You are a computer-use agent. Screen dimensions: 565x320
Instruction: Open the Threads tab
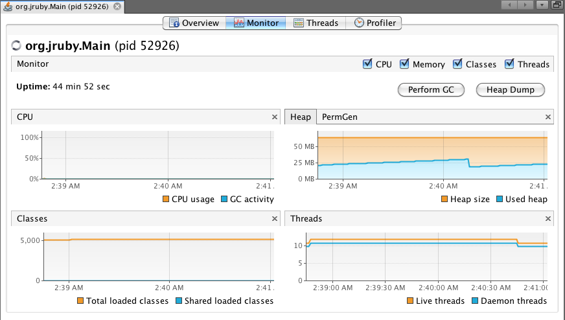[316, 23]
